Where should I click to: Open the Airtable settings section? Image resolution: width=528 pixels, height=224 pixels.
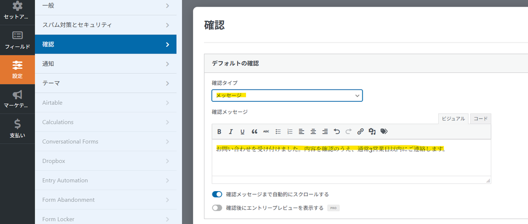(106, 103)
